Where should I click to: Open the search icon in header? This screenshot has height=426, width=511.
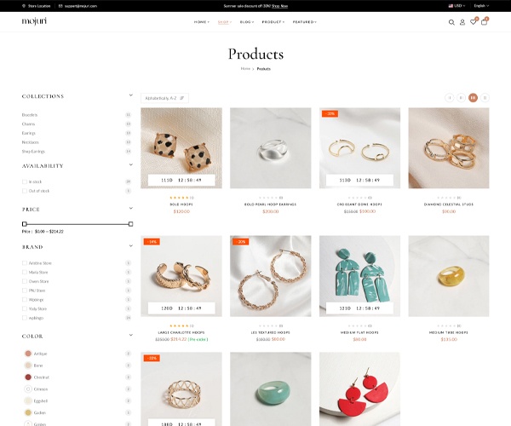pos(451,22)
